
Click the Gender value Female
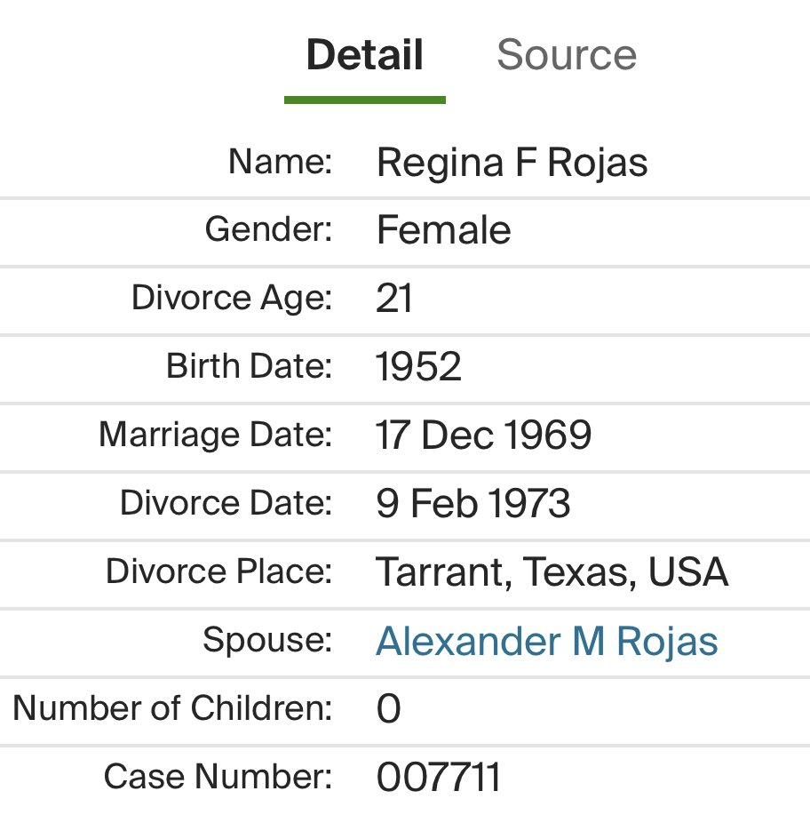coord(443,230)
